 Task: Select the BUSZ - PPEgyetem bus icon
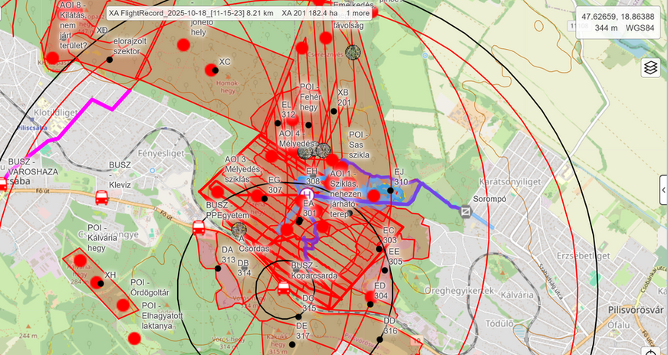pos(199,227)
